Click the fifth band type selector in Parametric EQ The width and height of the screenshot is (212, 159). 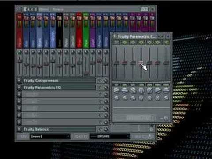tap(149, 42)
